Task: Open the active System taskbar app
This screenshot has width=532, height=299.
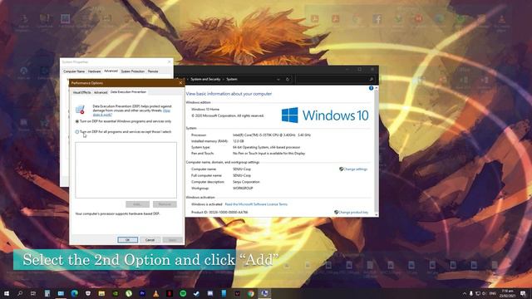Action: [x=264, y=293]
